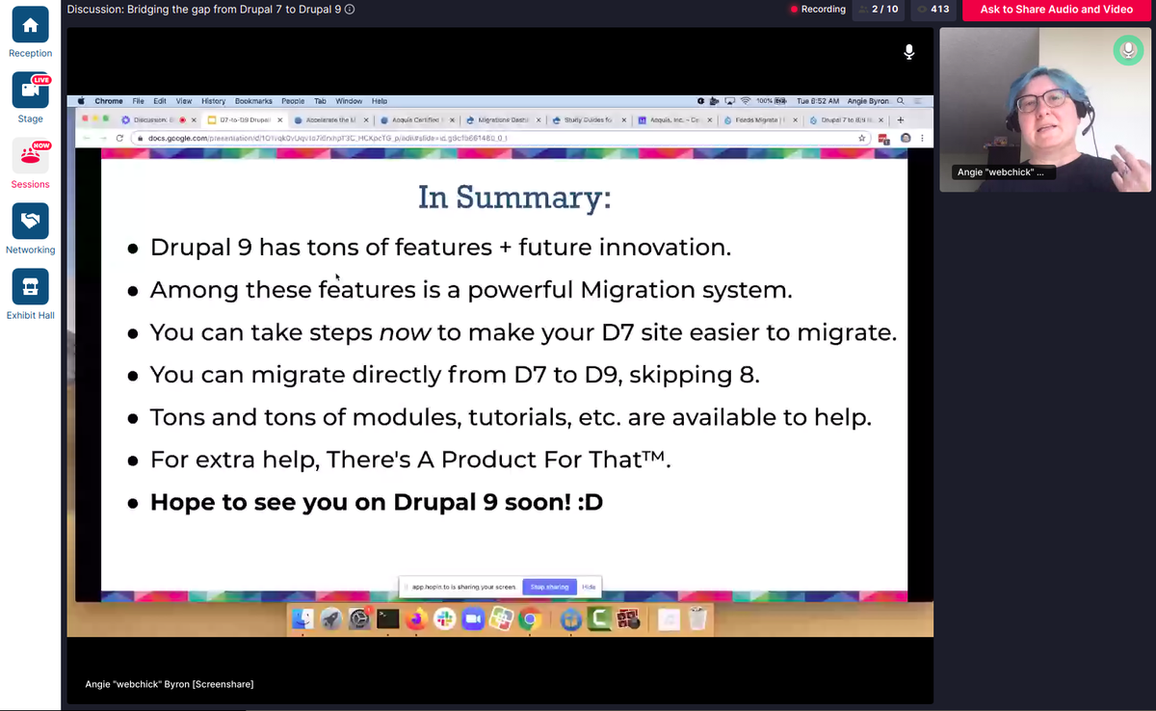The width and height of the screenshot is (1156, 711).
Task: Open Launchpad rocket icon in the dock
Action: coord(331,619)
